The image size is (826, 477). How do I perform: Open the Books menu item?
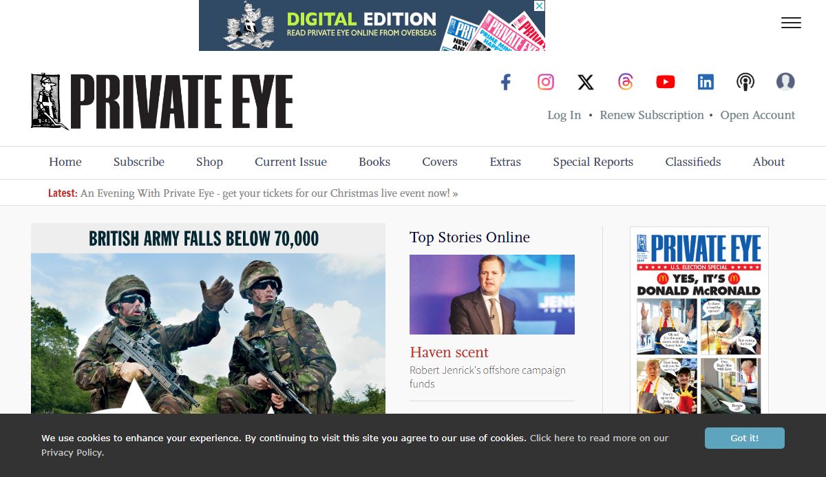374,162
